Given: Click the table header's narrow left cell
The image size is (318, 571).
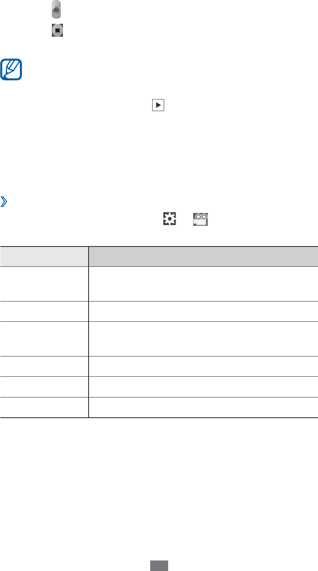Looking at the screenshot, I should coord(44,256).
